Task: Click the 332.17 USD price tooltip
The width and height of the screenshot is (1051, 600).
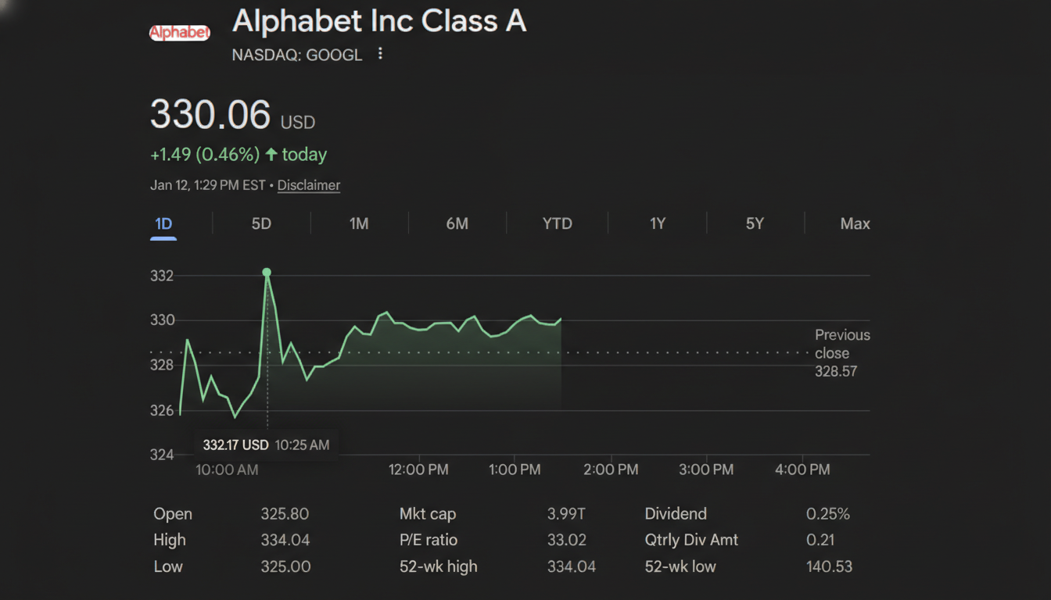Action: tap(267, 445)
